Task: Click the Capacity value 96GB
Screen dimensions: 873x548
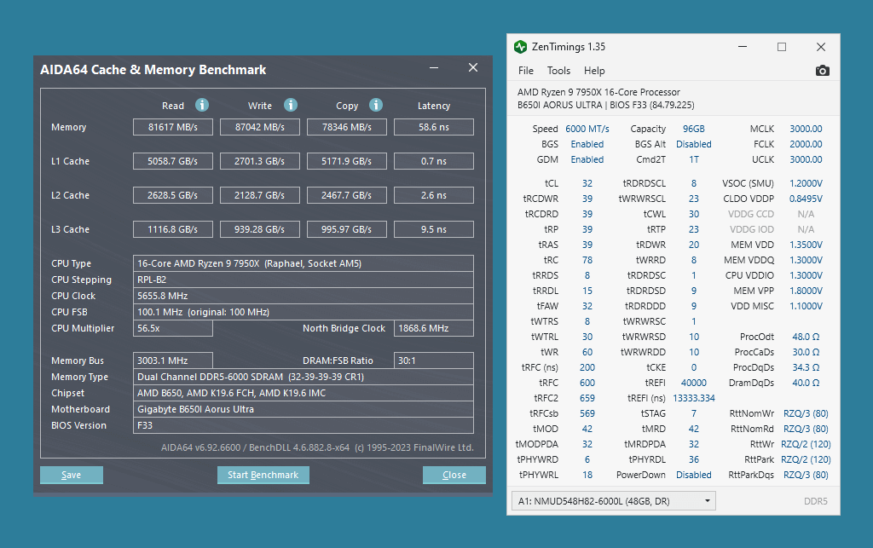Action: (694, 129)
